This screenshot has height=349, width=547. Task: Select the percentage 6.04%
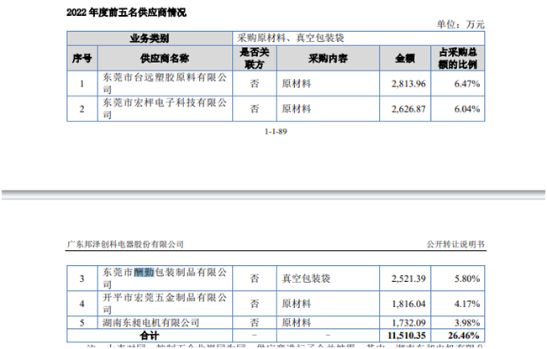tap(465, 109)
